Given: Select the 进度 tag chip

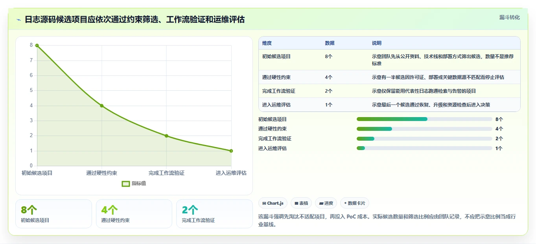Looking at the screenshot, I should [x=326, y=203].
